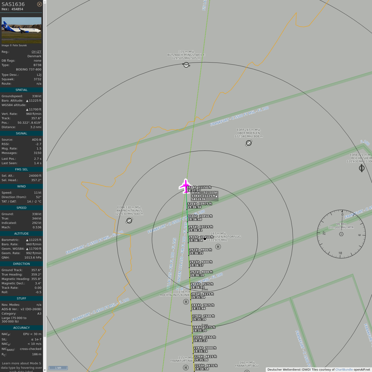The image size is (372, 372).
Task: Open the Boeing 737 aircraft photo thumbnail
Action: [21, 30]
